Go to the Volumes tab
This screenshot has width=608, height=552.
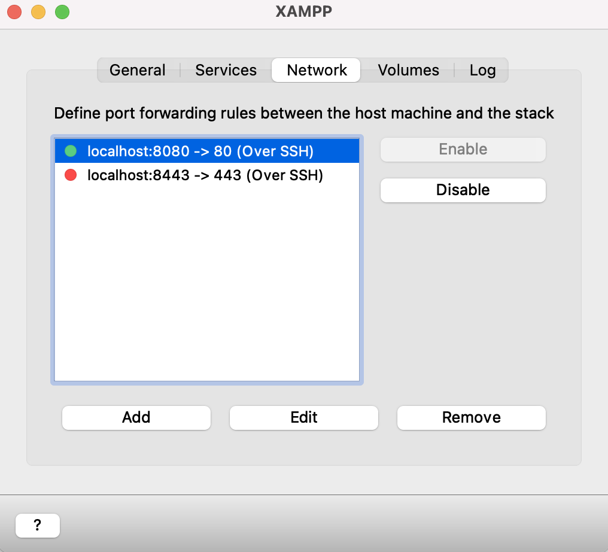click(x=408, y=70)
